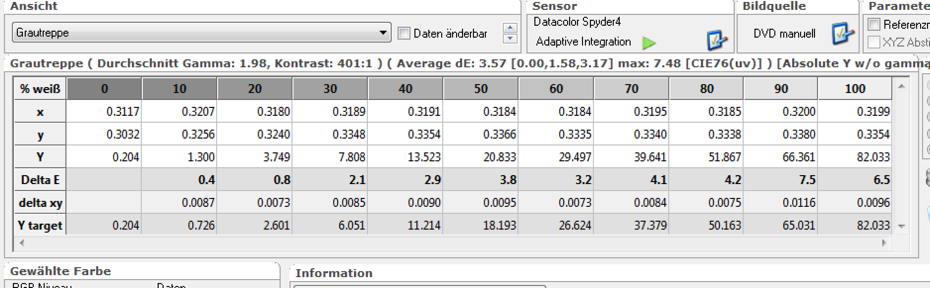This screenshot has width=930, height=288.
Task: Open DVD manuell image source settings icon
Action: 843,34
